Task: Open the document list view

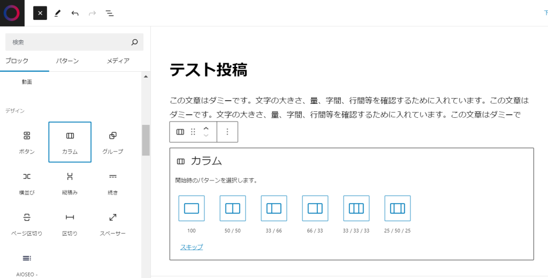Action: [109, 13]
